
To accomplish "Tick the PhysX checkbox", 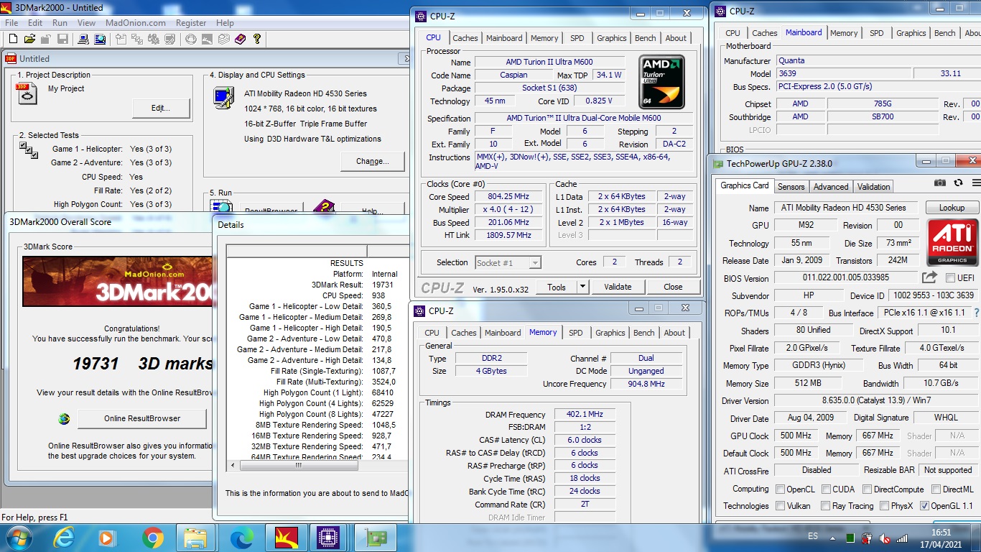I will coord(884,506).
